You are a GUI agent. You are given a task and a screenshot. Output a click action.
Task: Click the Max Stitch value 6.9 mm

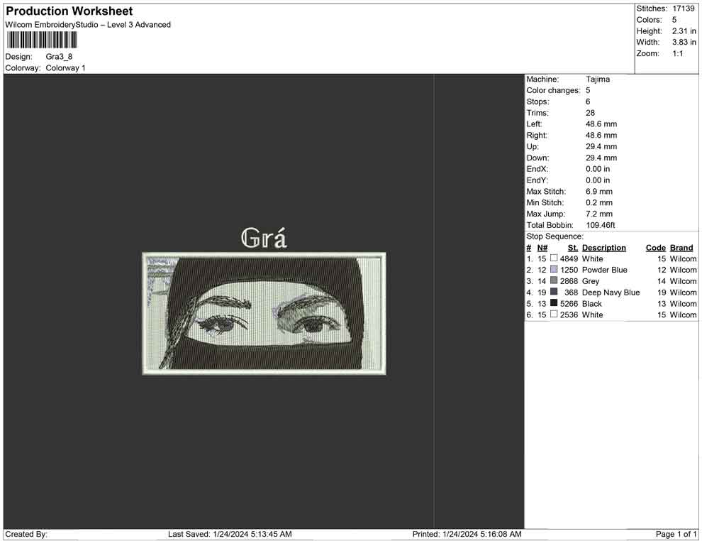tap(599, 192)
